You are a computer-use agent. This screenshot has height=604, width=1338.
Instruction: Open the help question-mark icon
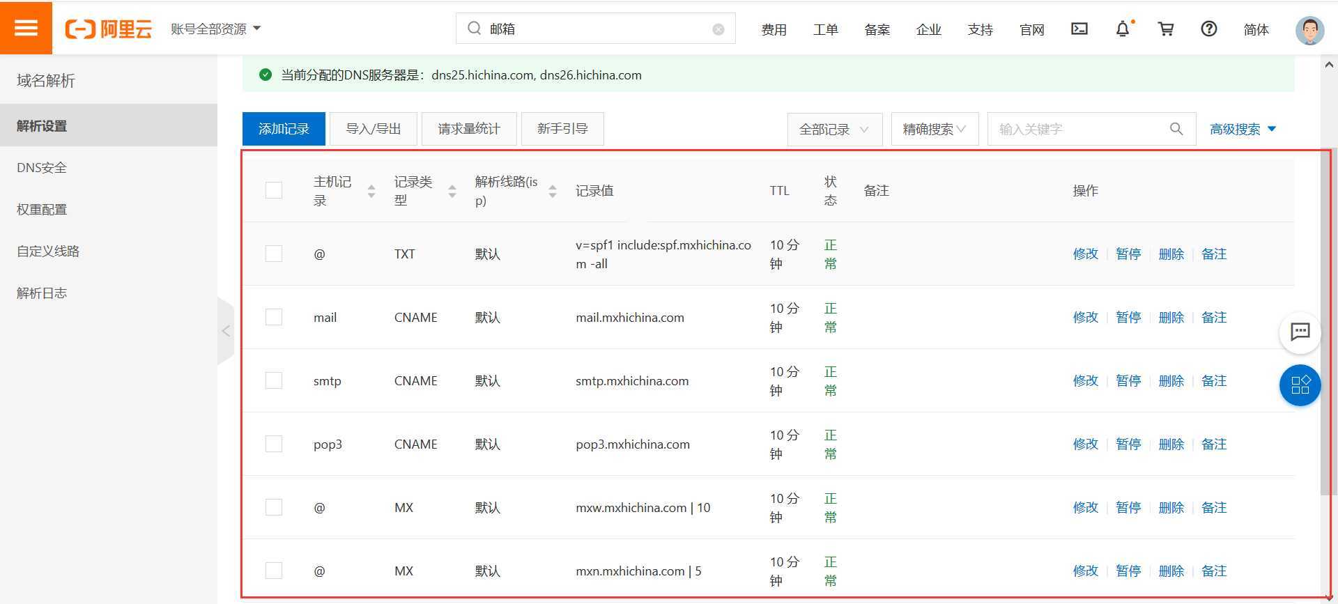coord(1209,29)
